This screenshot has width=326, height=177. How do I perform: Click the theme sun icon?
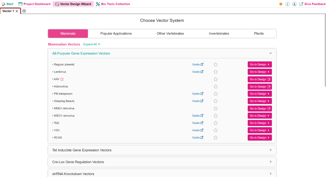[281, 4]
